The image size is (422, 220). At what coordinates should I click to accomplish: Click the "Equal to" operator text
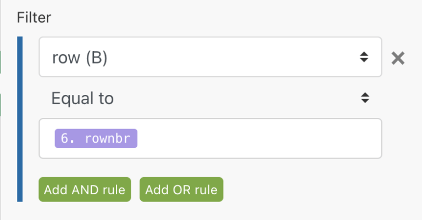pyautogui.click(x=82, y=98)
